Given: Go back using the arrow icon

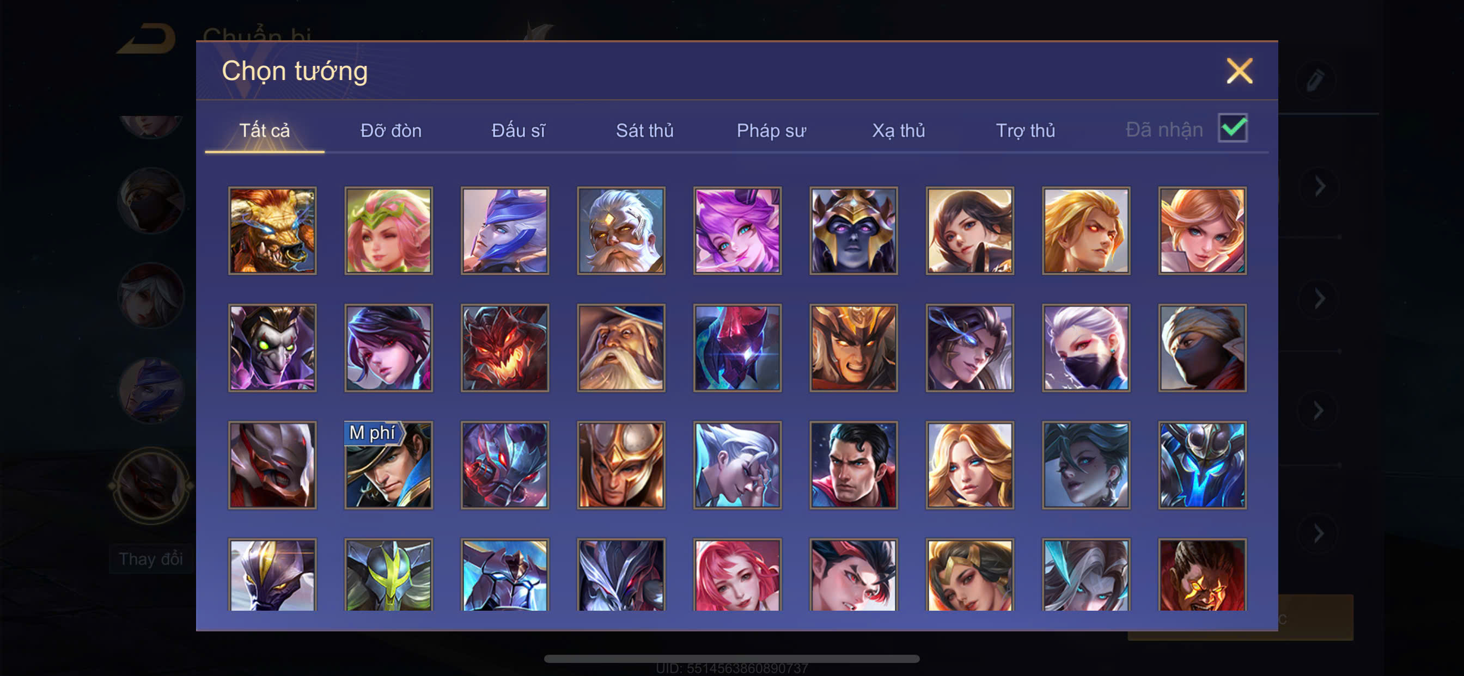Looking at the screenshot, I should (x=147, y=39).
